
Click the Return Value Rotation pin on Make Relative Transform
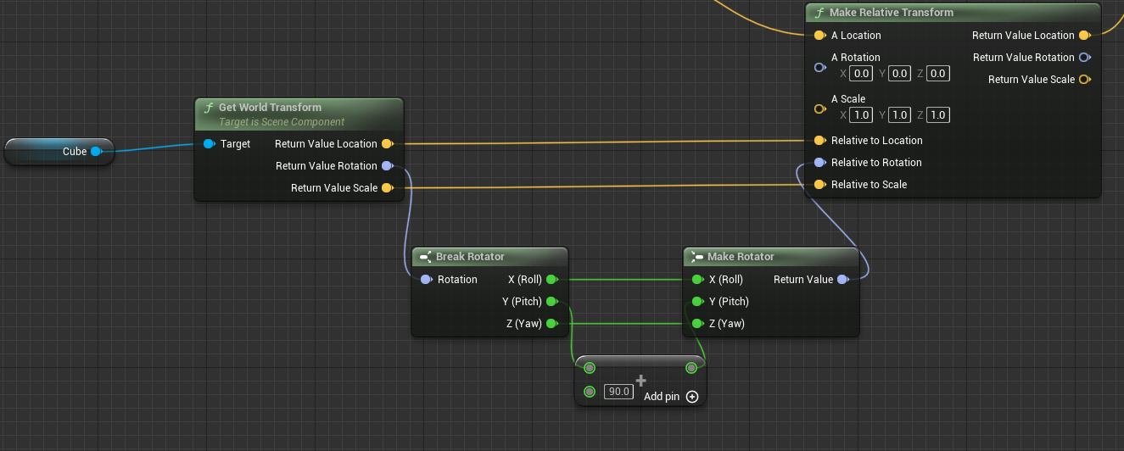click(1084, 58)
